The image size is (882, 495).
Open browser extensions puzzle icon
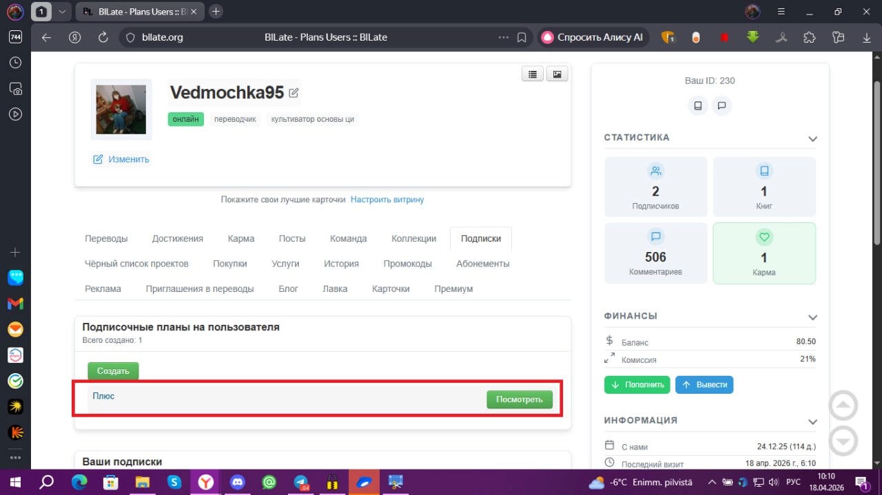(810, 37)
